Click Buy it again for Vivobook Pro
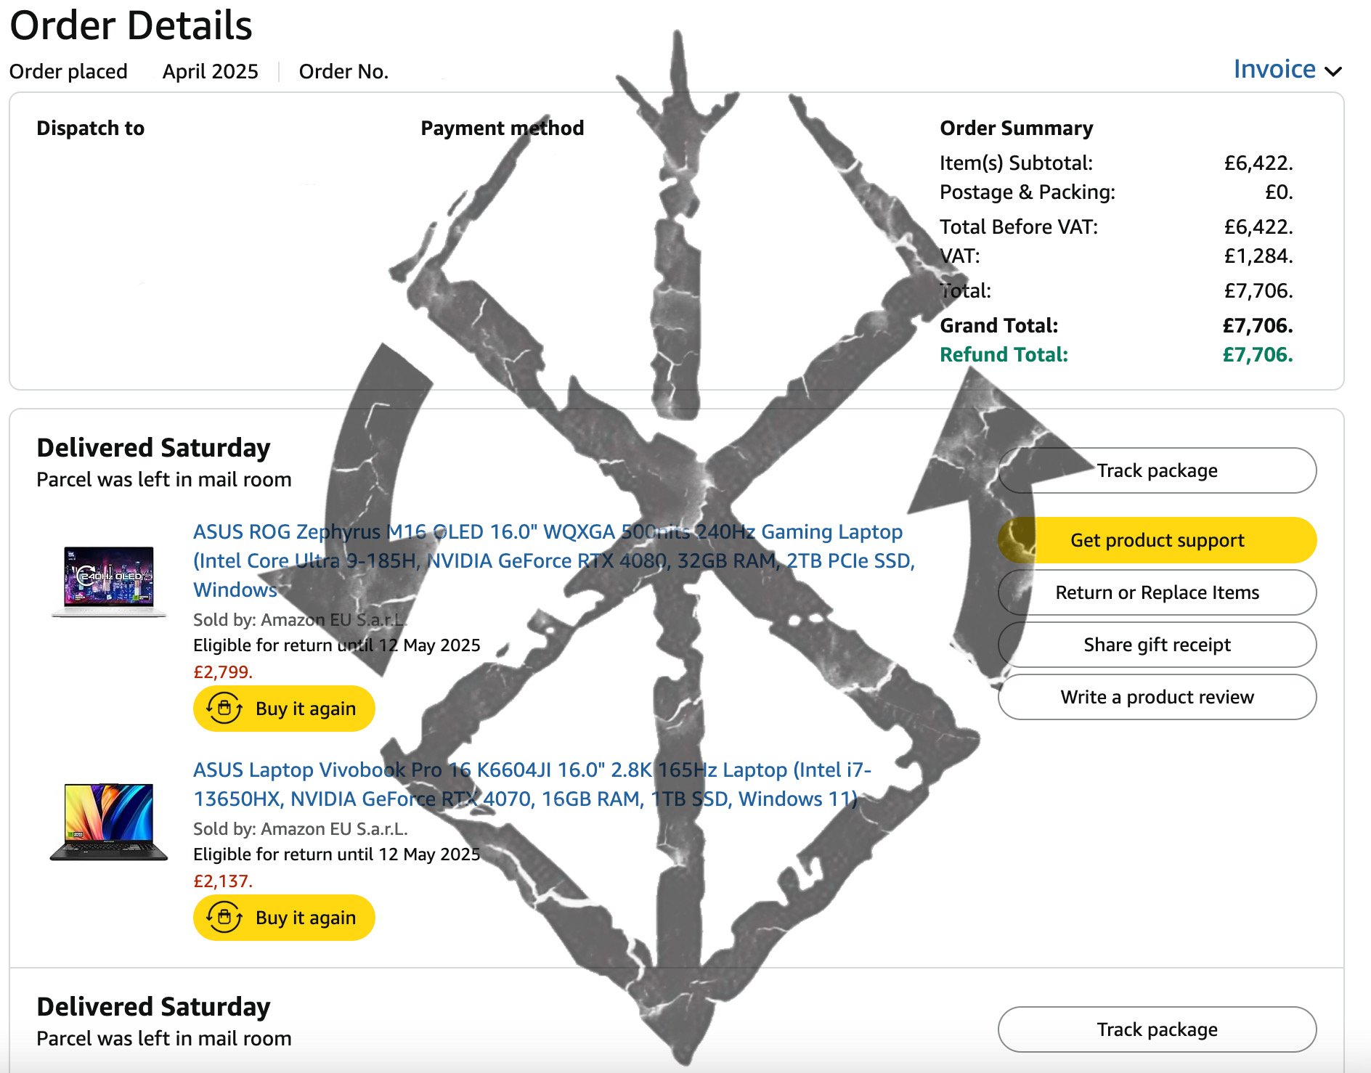Viewport: 1371px width, 1073px height. (x=284, y=918)
